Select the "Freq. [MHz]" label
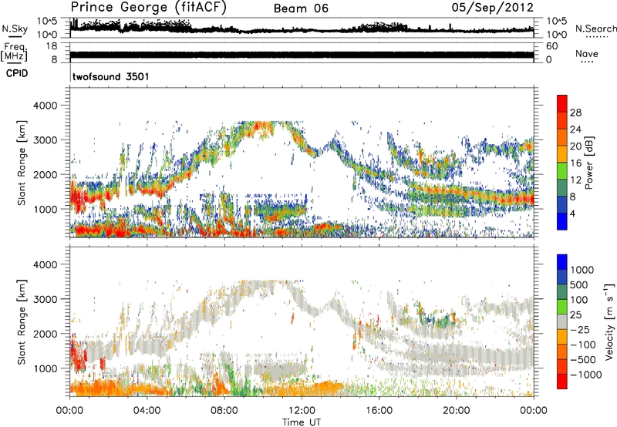617x427 pixels. click(x=14, y=52)
